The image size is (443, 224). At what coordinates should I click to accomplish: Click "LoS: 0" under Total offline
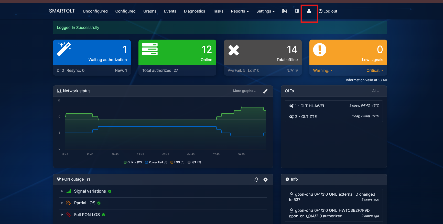pyautogui.click(x=254, y=70)
